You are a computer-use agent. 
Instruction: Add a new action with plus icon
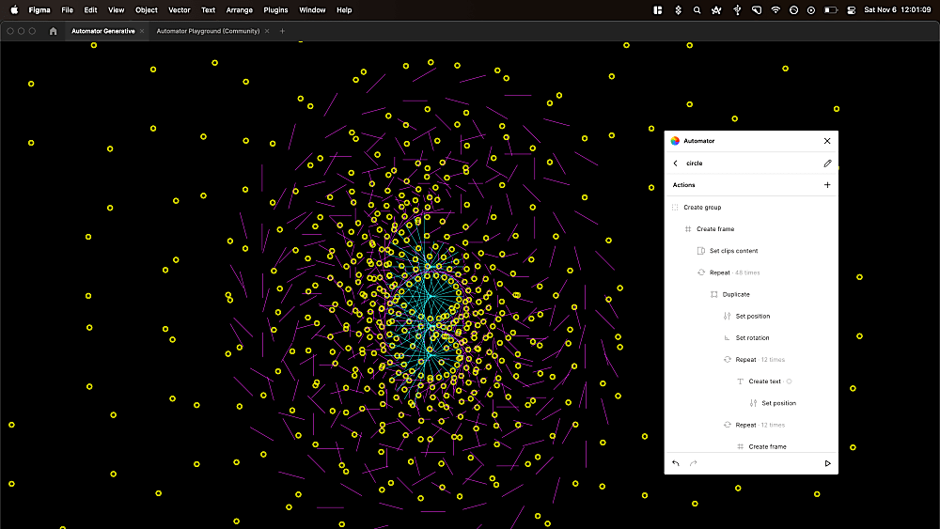coord(827,185)
